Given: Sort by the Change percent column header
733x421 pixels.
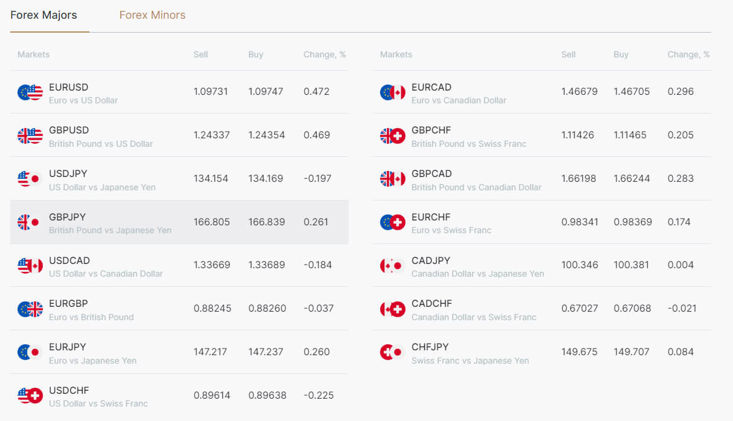Looking at the screenshot, I should pos(325,54).
